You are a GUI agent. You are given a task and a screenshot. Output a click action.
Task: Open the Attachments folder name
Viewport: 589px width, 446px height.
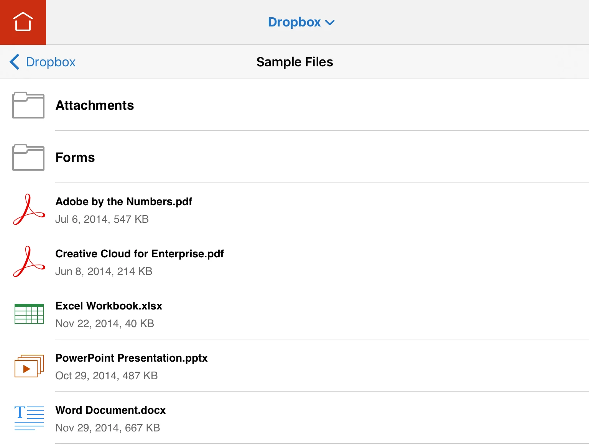(95, 105)
